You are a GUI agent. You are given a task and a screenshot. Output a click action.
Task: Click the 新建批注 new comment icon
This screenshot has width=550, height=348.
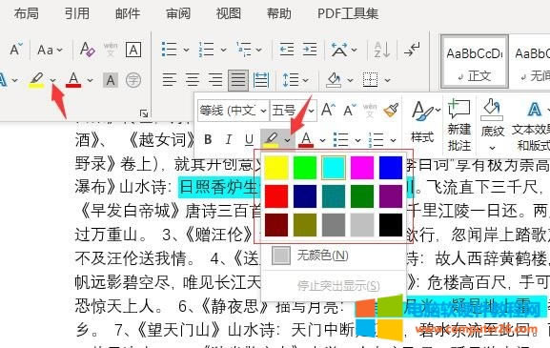[458, 125]
